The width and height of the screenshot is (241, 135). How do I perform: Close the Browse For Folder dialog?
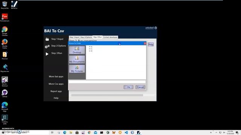145,43
